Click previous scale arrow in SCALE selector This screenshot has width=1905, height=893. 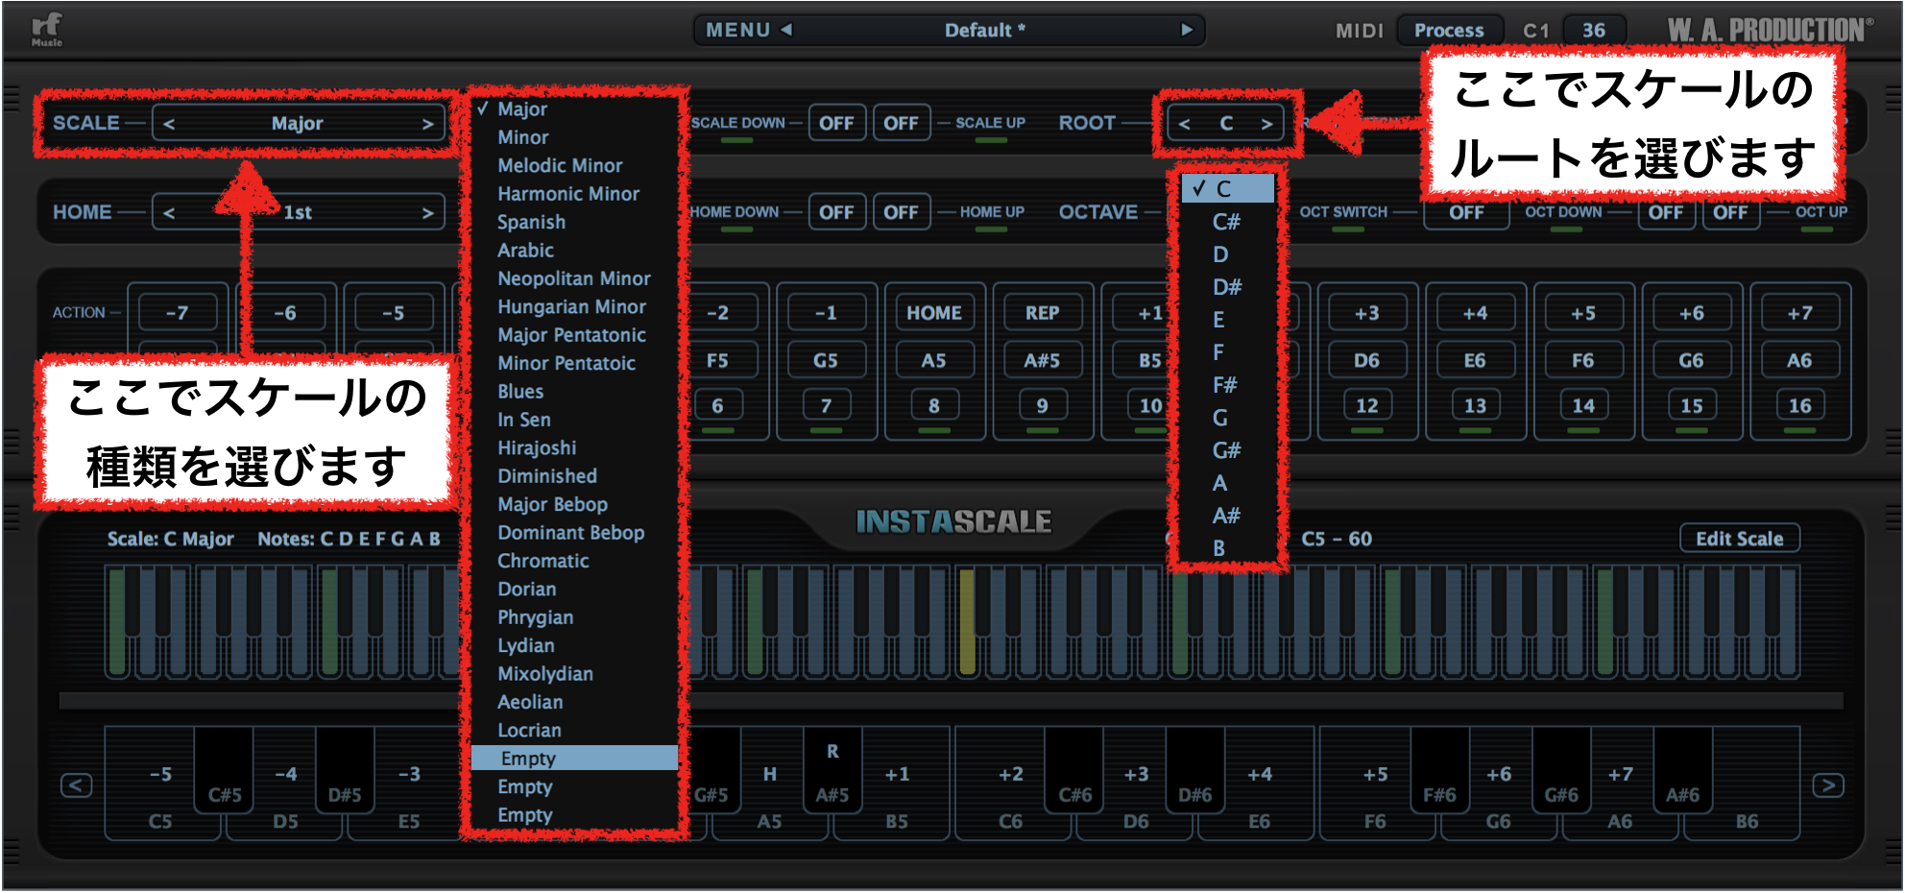[x=169, y=124]
